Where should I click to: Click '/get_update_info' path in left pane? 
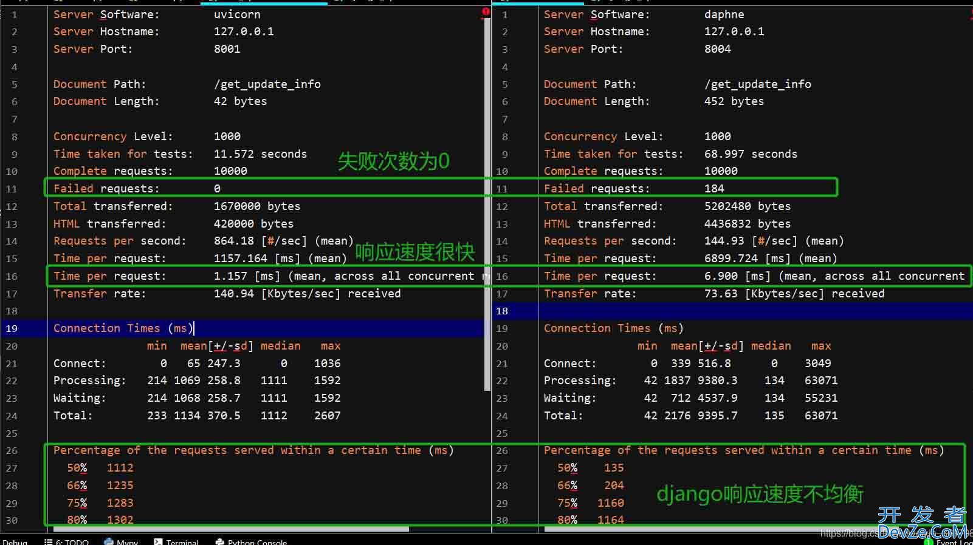coord(267,84)
